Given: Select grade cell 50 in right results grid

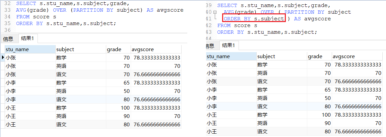Looking at the screenshot, I should coord(319,98).
